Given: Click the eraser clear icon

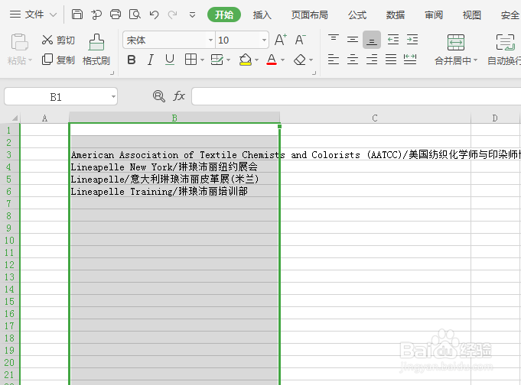Looking at the screenshot, I should click(300, 60).
